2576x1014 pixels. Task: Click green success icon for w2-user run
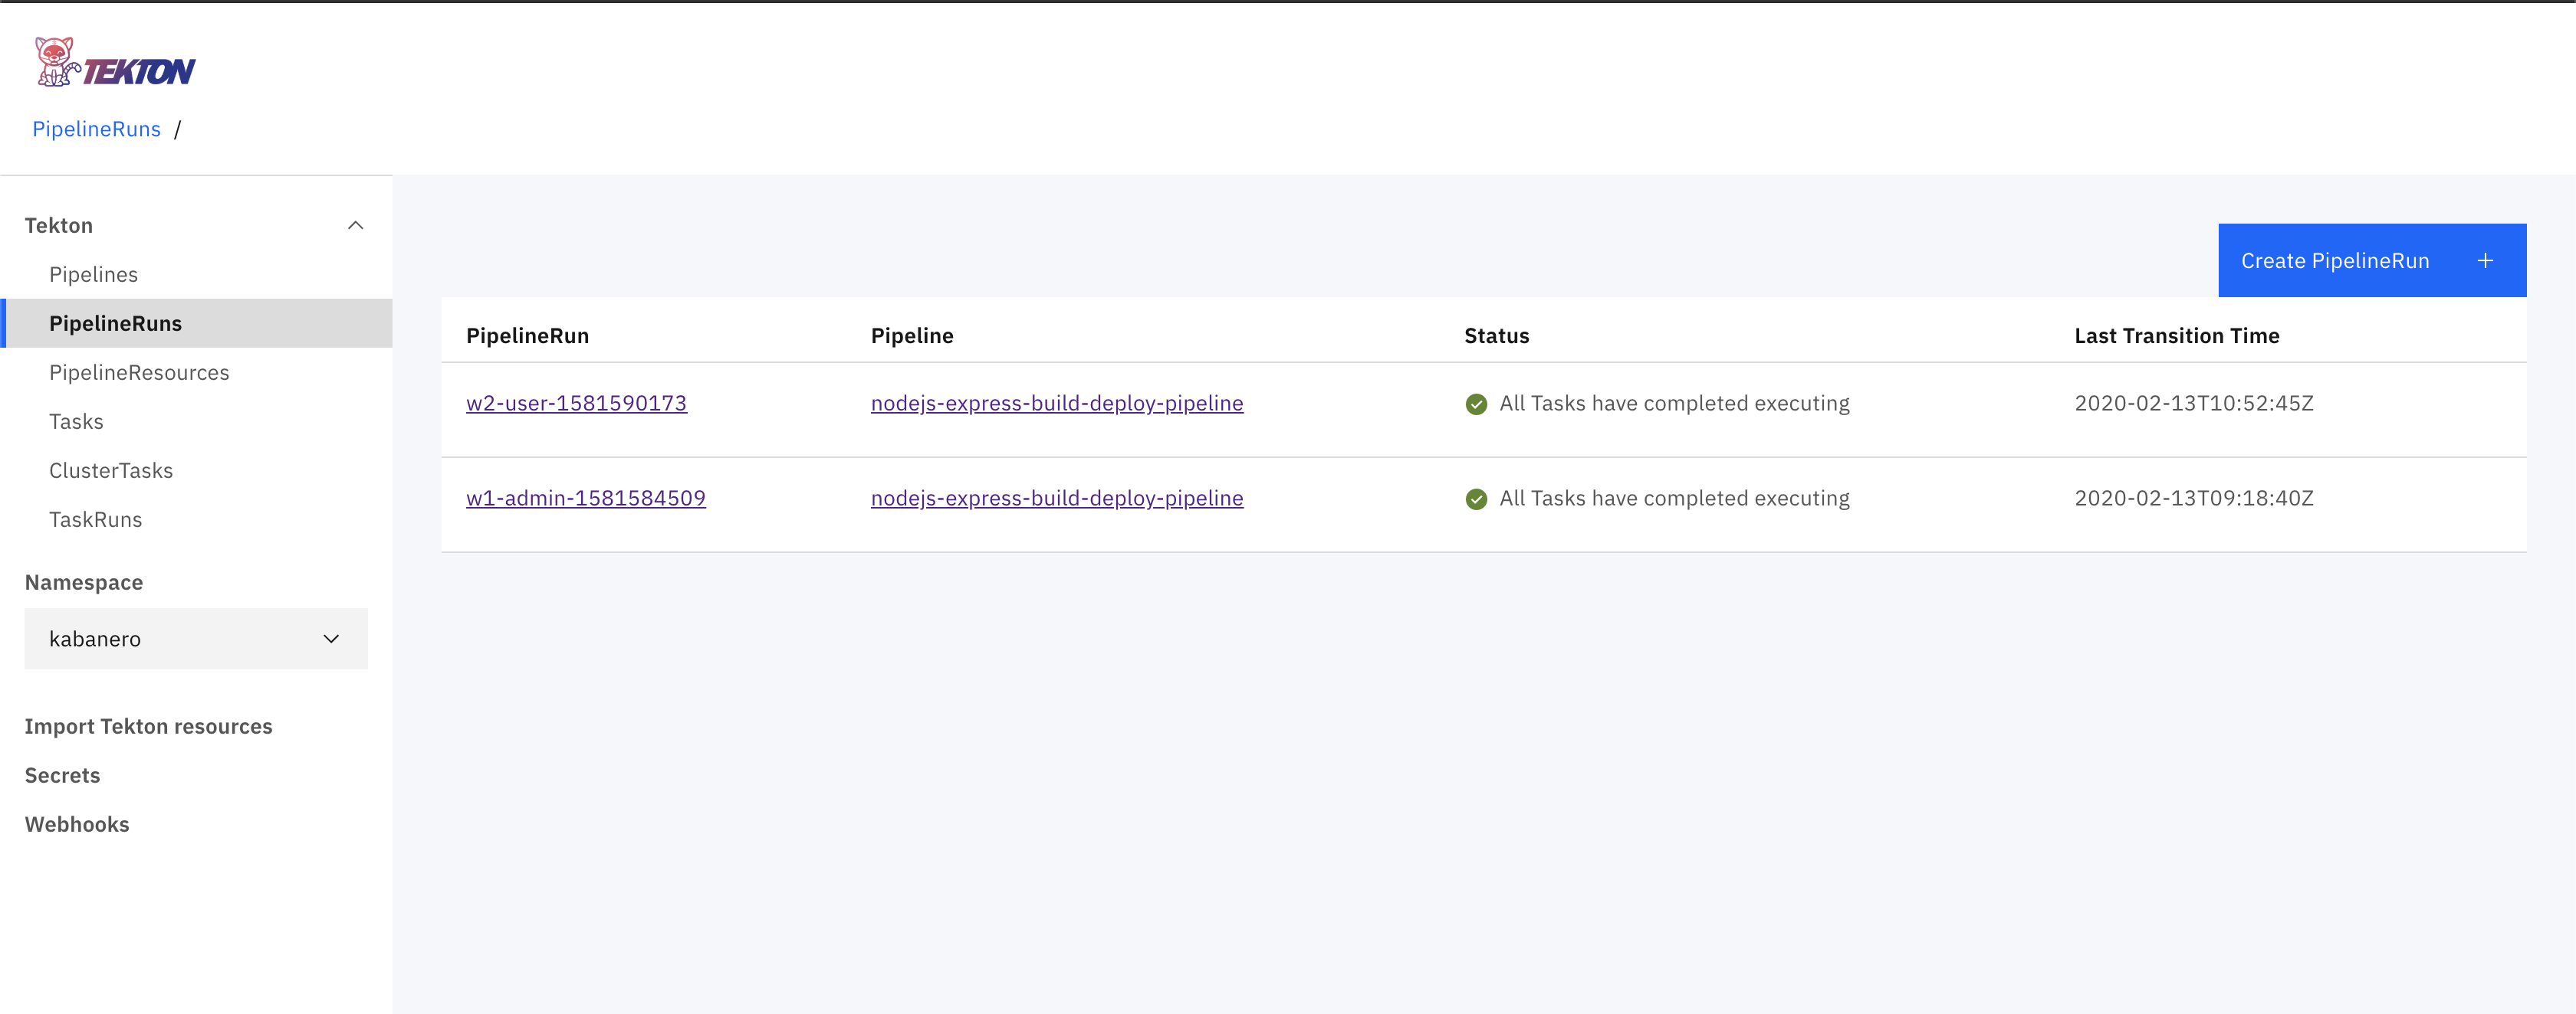(x=1476, y=404)
